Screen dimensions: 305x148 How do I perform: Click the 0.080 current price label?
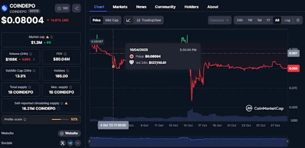293,68
